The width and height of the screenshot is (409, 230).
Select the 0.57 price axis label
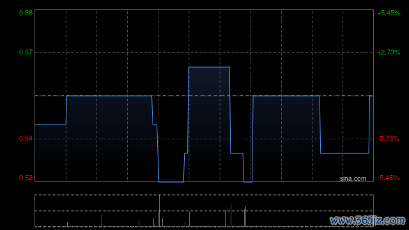point(26,52)
